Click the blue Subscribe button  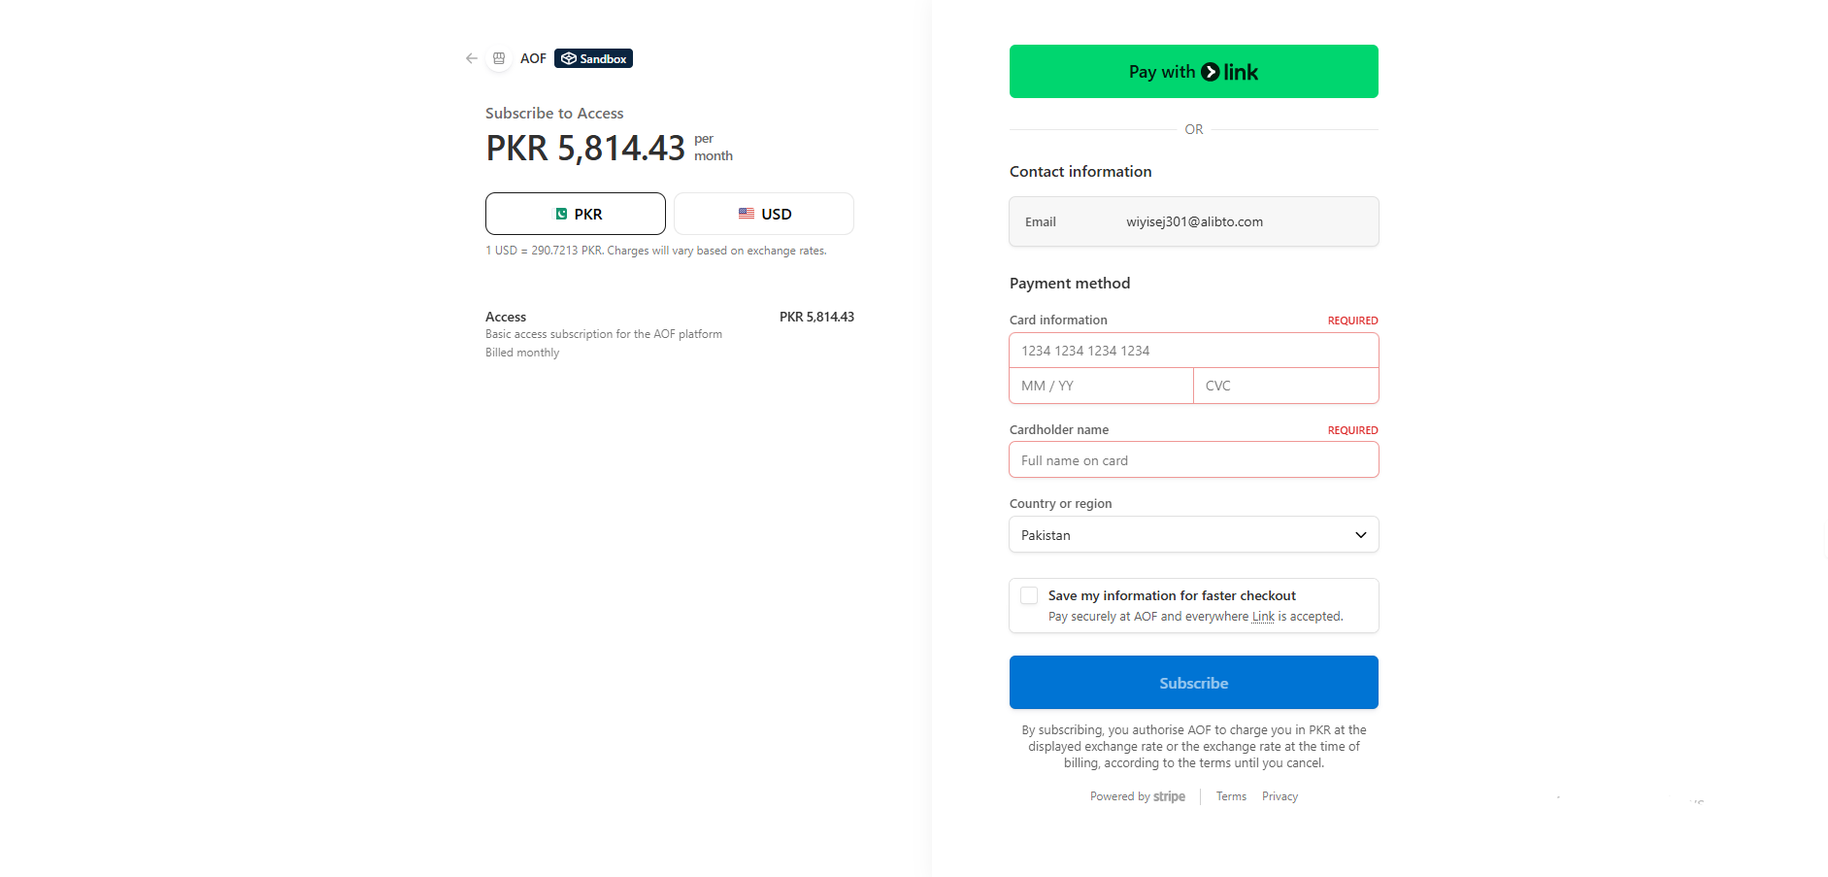[1193, 683]
